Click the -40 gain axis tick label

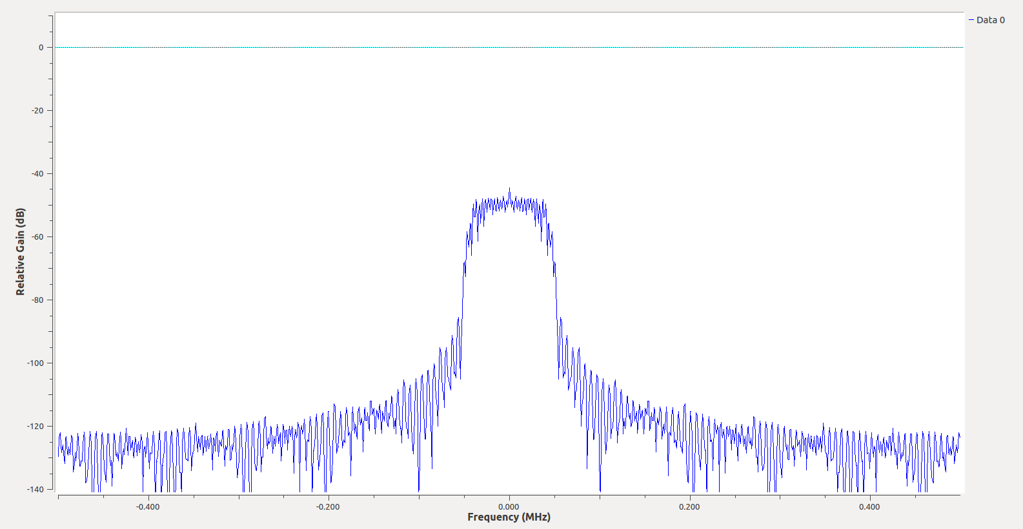38,173
